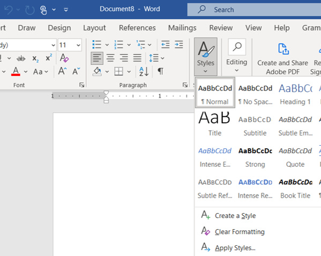Click the Sort A-Z icon
The height and width of the screenshot is (256, 321).
point(144,72)
